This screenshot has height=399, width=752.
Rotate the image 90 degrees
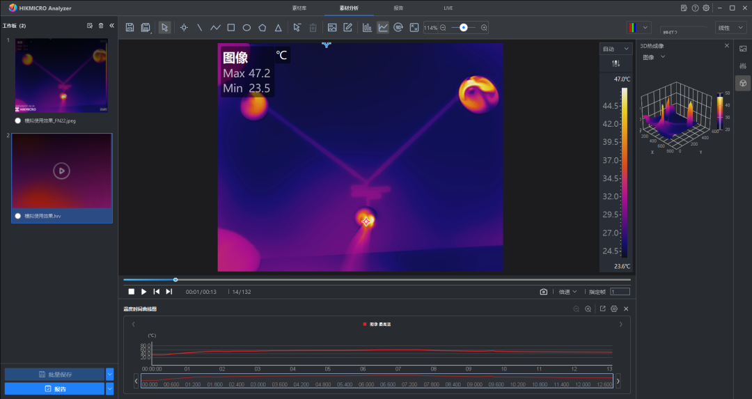coord(398,27)
